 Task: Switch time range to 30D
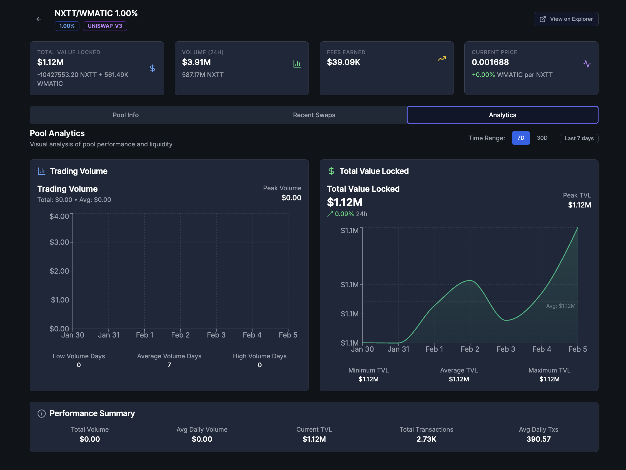tap(542, 138)
